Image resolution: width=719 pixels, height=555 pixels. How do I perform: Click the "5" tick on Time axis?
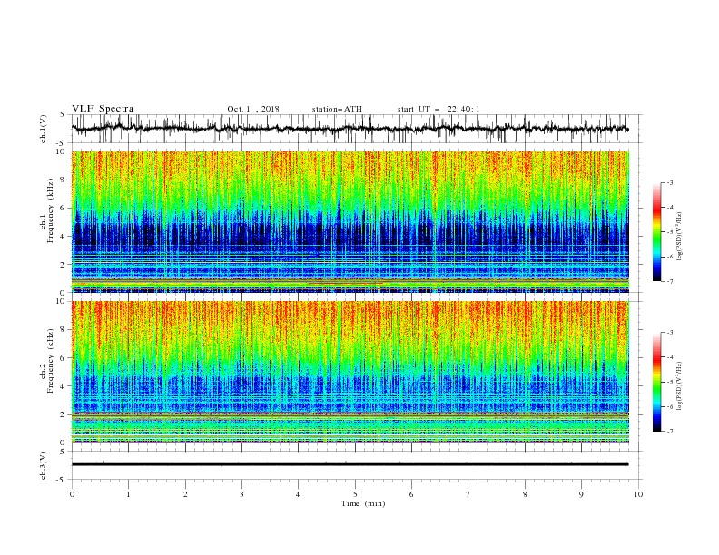tap(355, 494)
